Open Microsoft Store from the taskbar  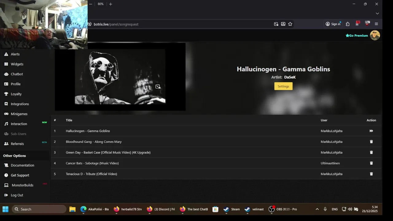216,209
